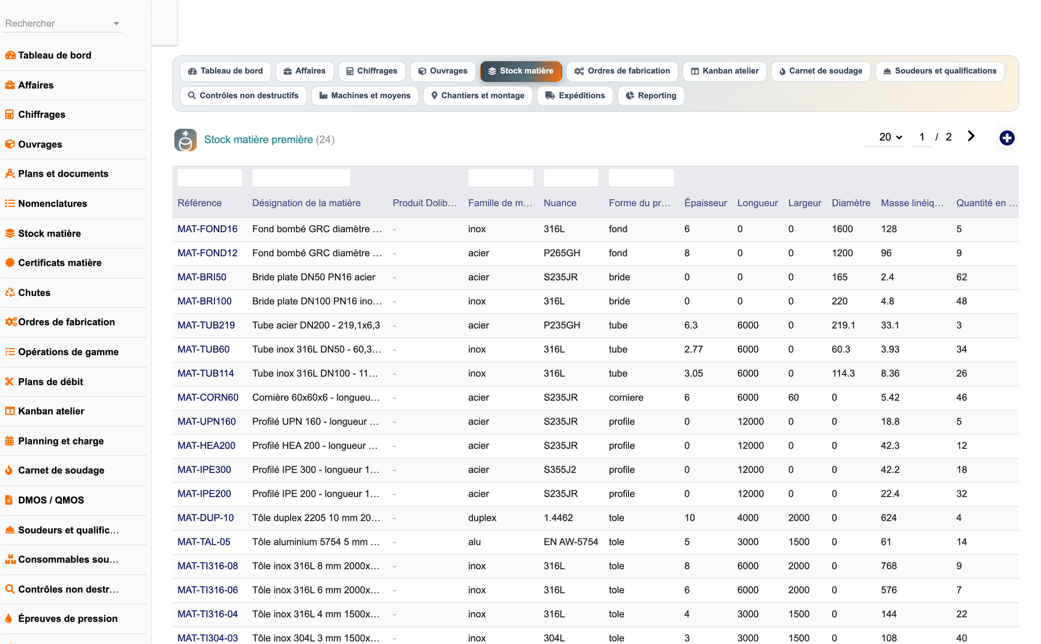Open Chiffrages calculator icon in sidebar

[x=10, y=114]
